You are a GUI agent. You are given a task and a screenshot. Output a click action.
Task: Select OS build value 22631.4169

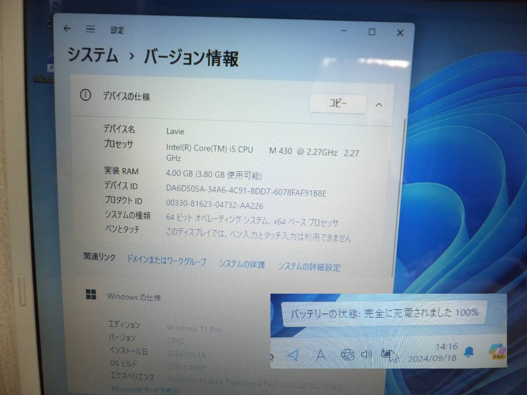click(186, 367)
